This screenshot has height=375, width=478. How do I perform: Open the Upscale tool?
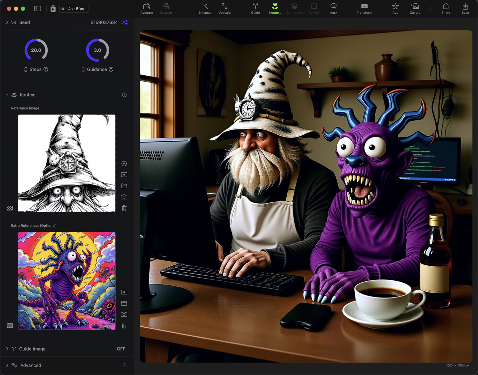[224, 8]
